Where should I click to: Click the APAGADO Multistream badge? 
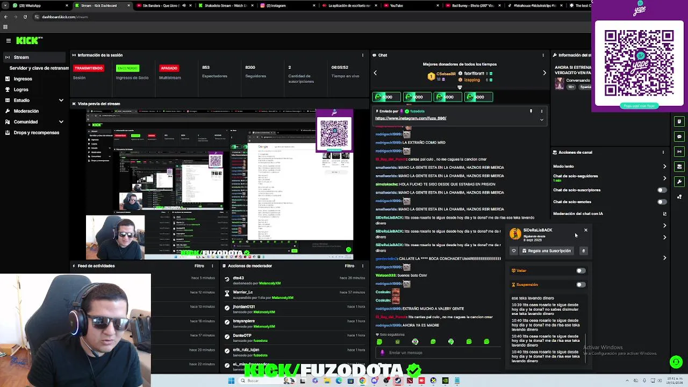(169, 68)
